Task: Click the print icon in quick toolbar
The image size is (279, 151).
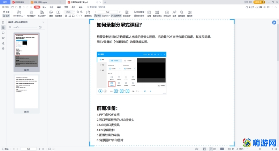Action: point(20,7)
